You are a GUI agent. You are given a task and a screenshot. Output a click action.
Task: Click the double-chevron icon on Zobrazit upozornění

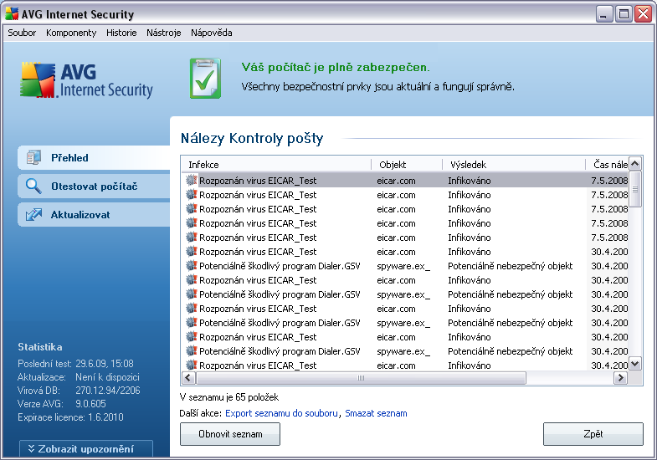31,448
